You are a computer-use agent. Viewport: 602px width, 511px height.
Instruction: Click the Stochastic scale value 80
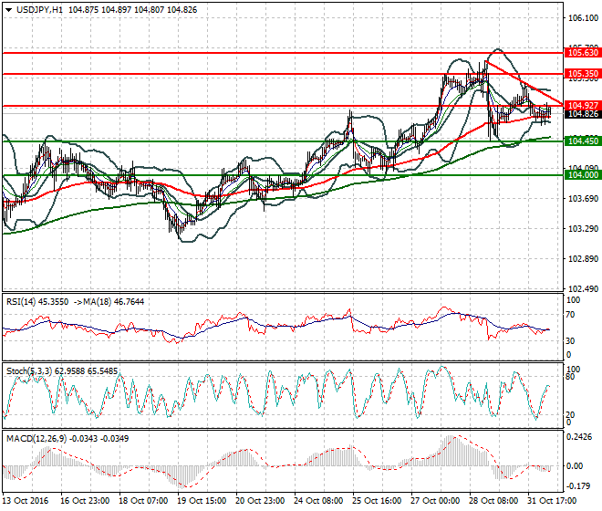570,377
